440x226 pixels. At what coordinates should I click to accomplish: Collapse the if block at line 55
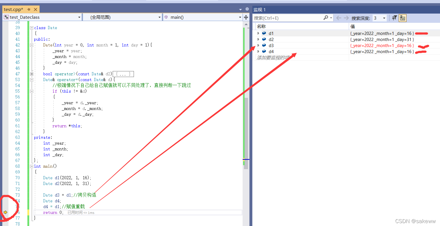[32, 91]
